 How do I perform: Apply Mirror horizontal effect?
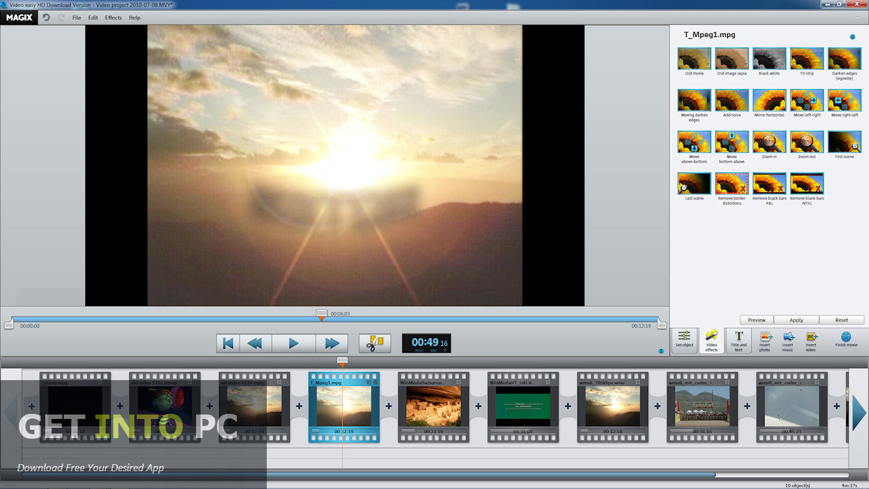pos(769,100)
